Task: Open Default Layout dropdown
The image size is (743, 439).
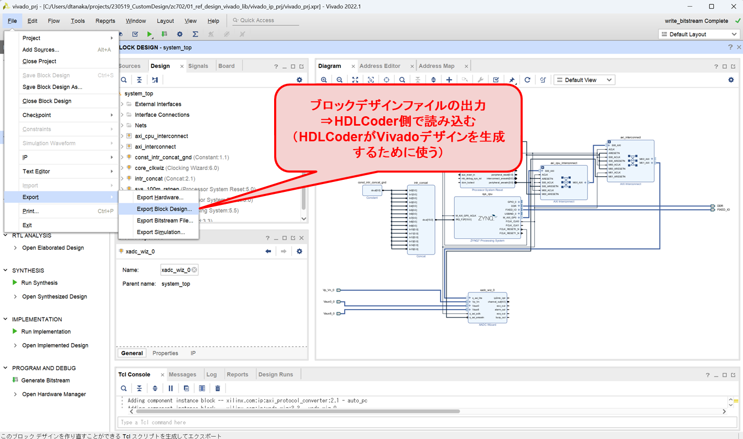Action: click(699, 34)
